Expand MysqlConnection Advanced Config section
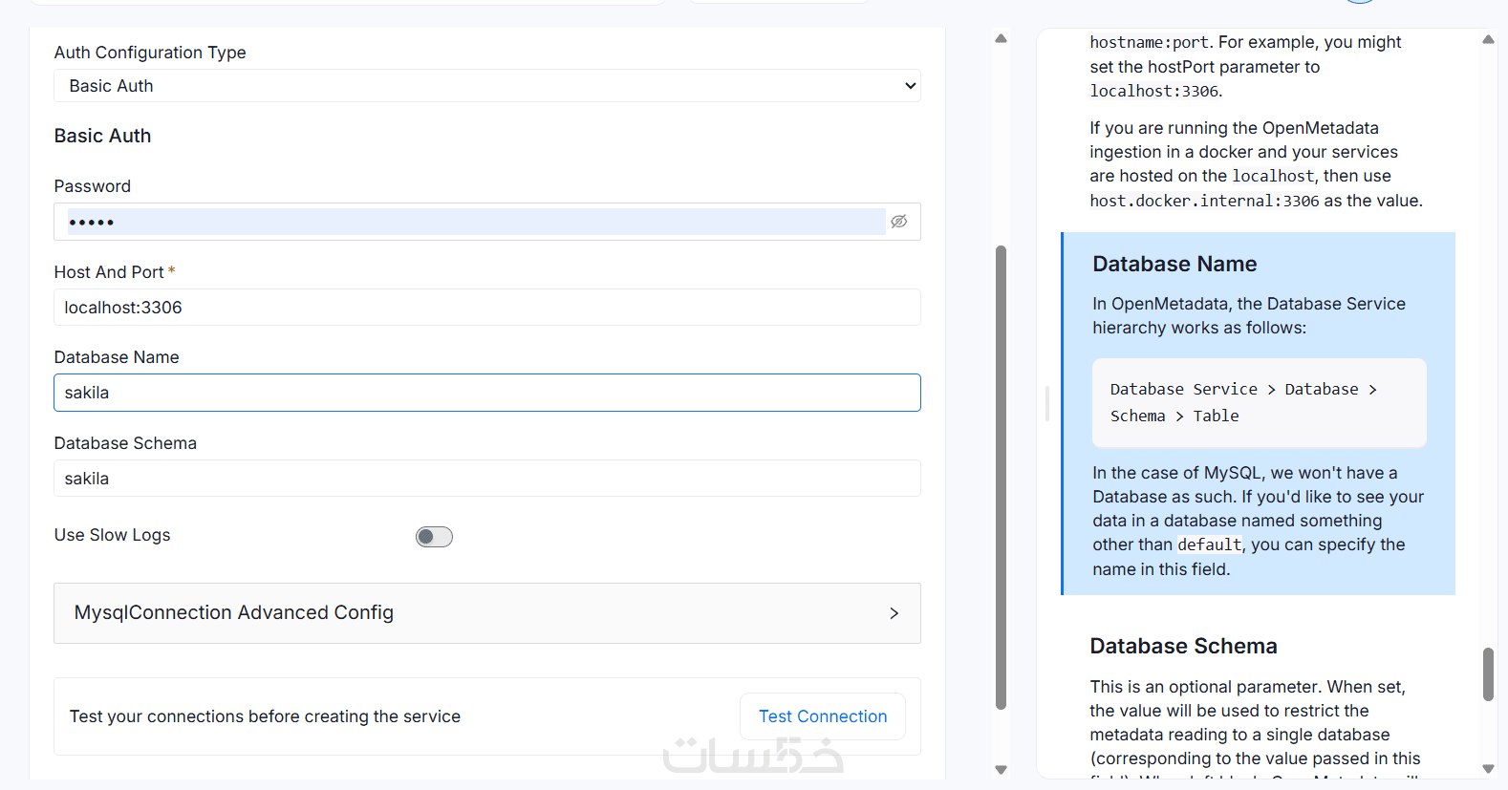Image resolution: width=1508 pixels, height=790 pixels. point(486,613)
